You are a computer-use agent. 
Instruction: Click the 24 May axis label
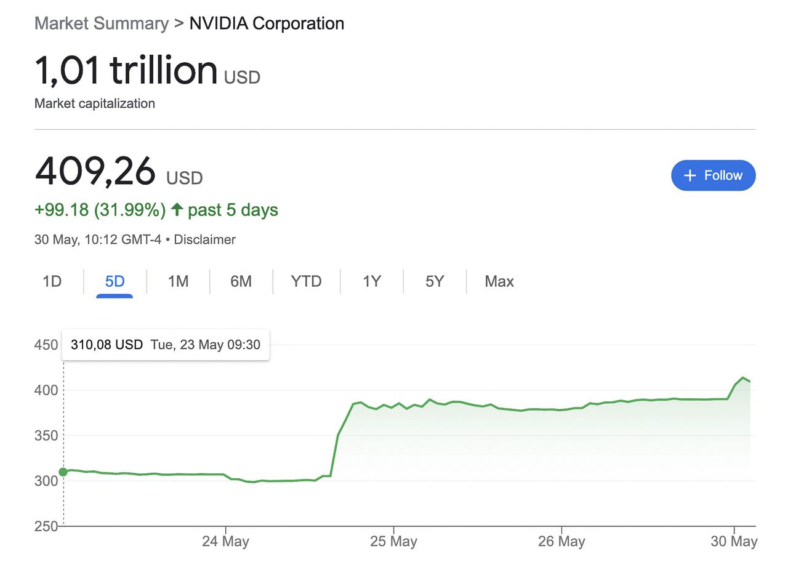click(226, 542)
